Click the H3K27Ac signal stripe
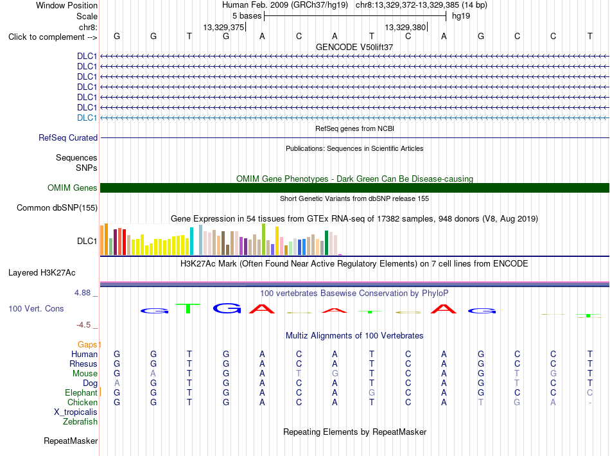The height and width of the screenshot is (456, 610). point(354,285)
